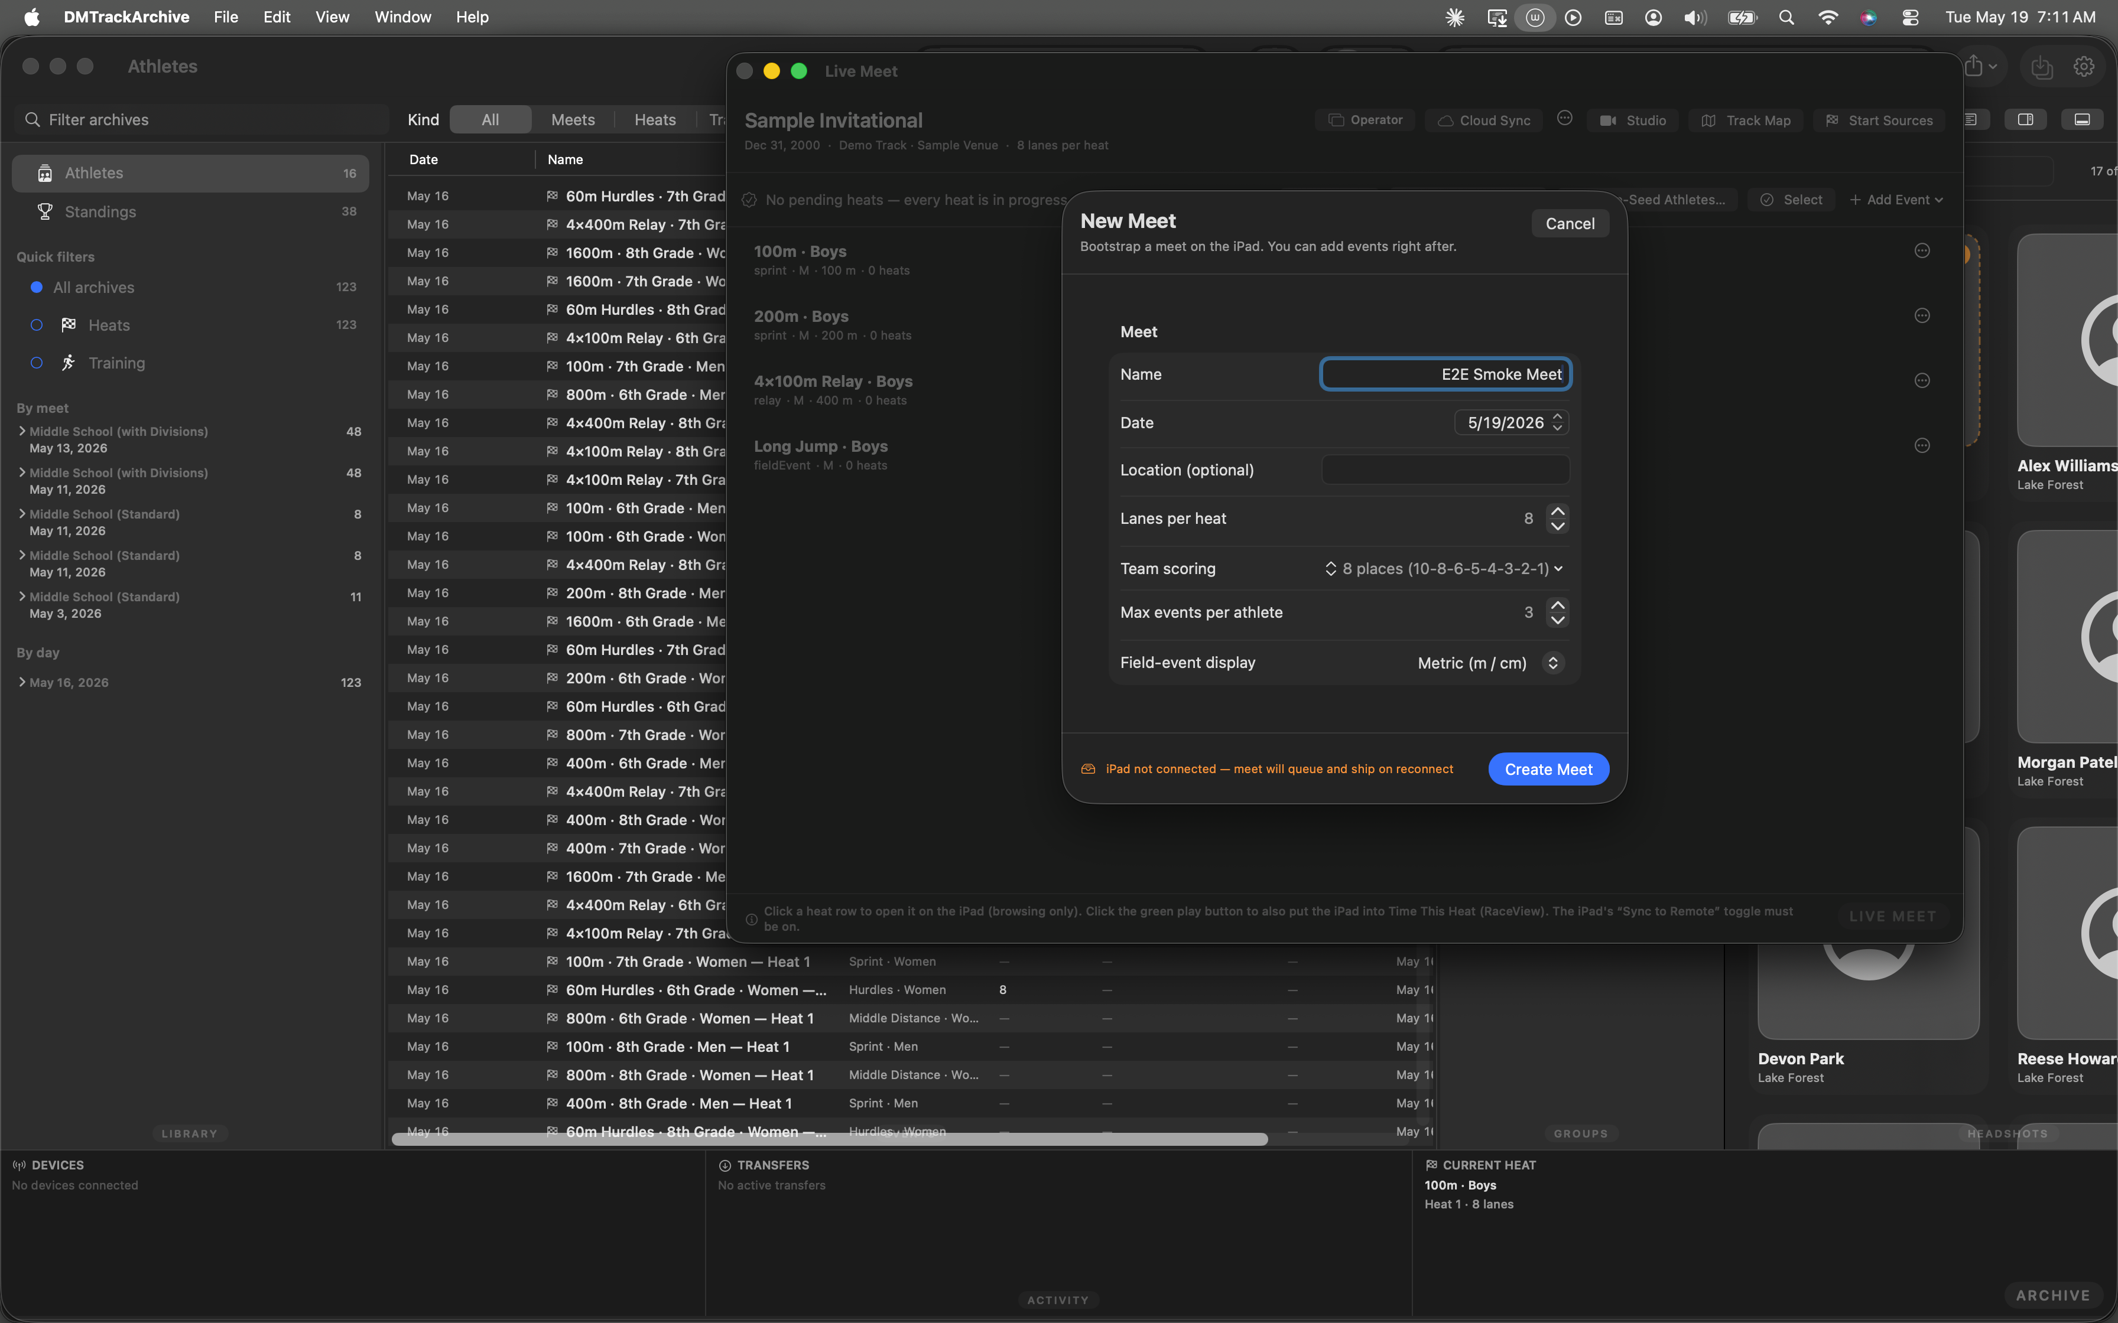
Task: Open settings gear in main toolbar
Action: (2084, 67)
